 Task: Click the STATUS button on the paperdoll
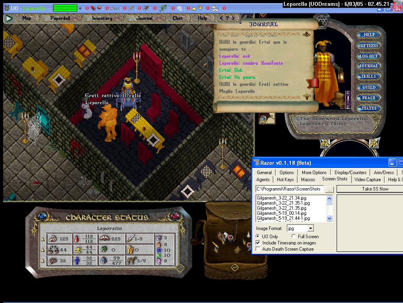click(x=369, y=109)
